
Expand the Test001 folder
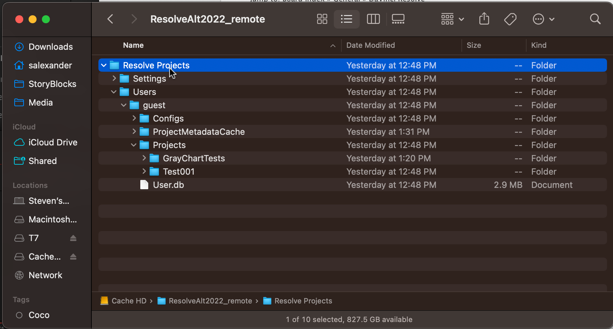144,171
